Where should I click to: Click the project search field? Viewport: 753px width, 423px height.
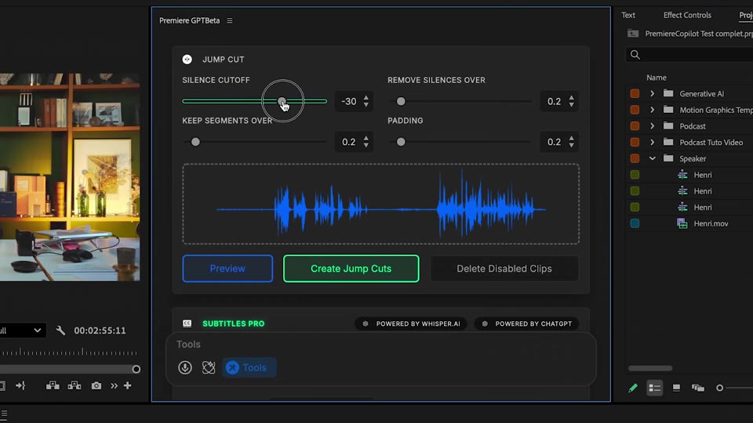(690, 55)
